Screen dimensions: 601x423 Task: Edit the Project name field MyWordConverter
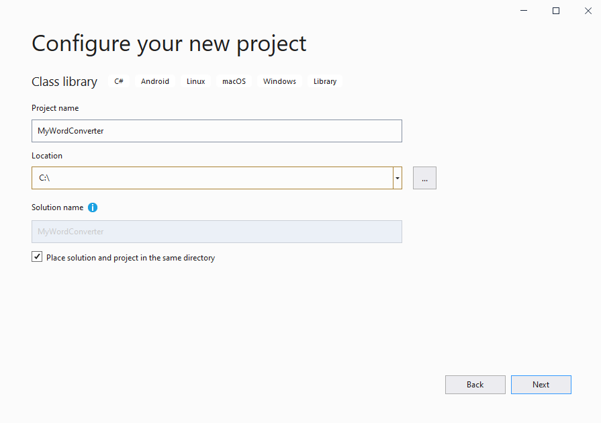point(216,131)
